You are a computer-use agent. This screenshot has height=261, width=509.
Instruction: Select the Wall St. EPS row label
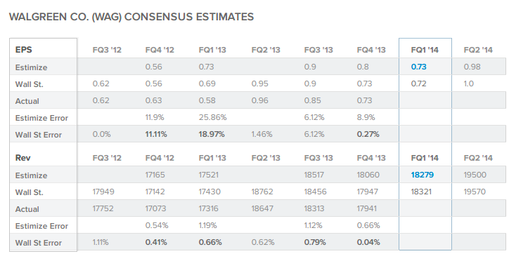tap(30, 84)
